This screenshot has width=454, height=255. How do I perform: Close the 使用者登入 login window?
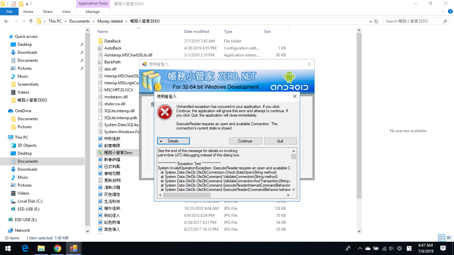[x=309, y=64]
